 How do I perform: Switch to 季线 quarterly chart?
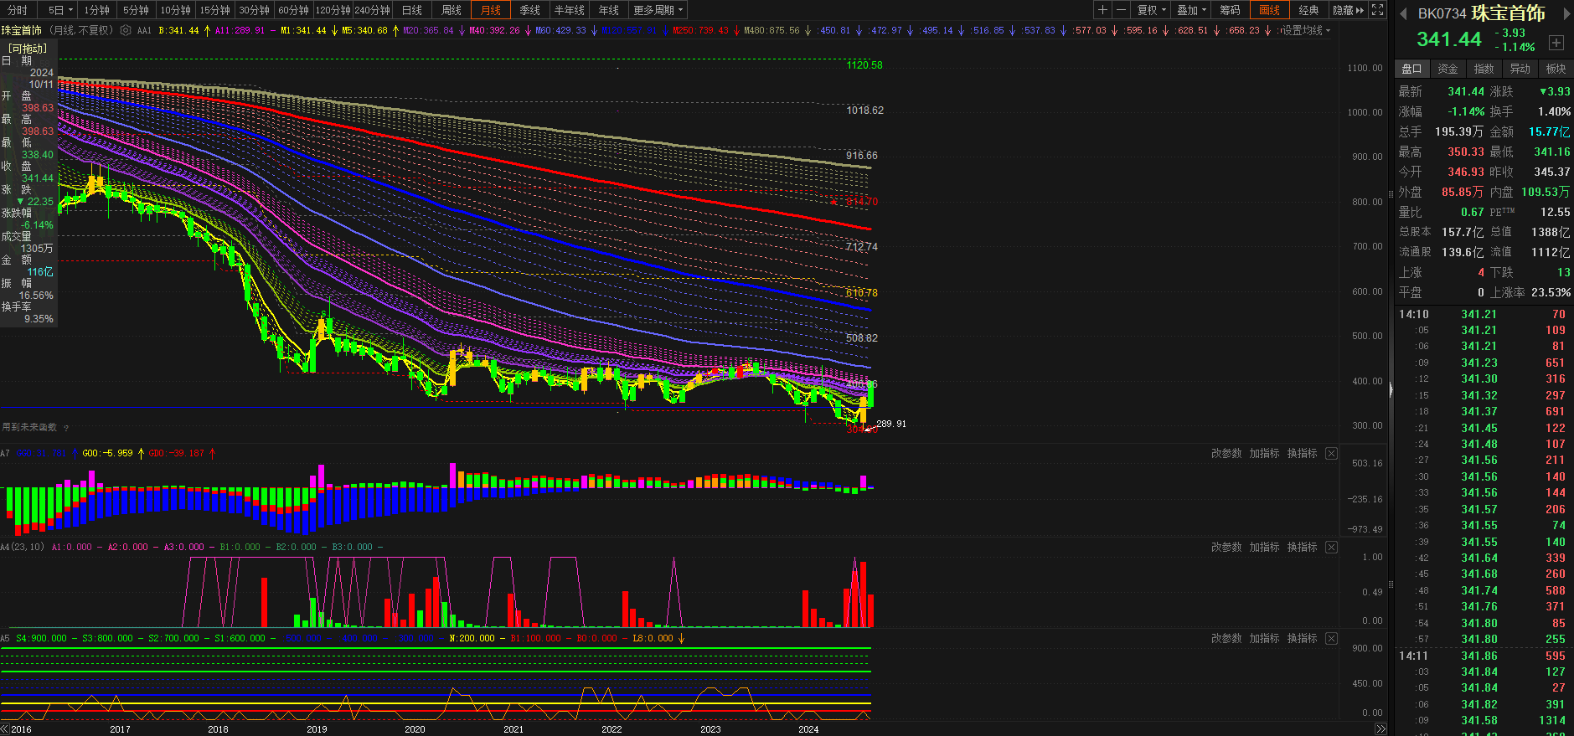point(530,10)
